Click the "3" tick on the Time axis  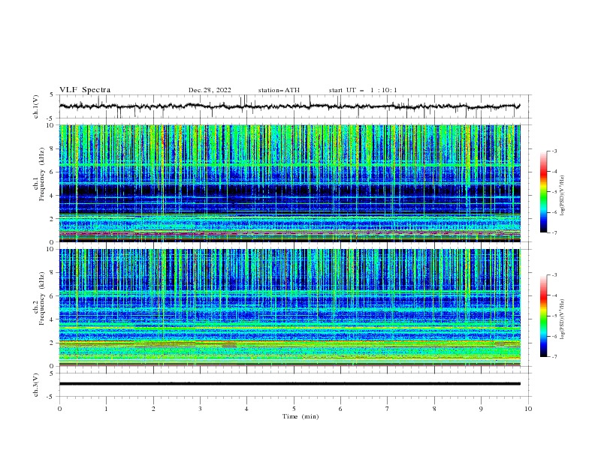point(200,409)
